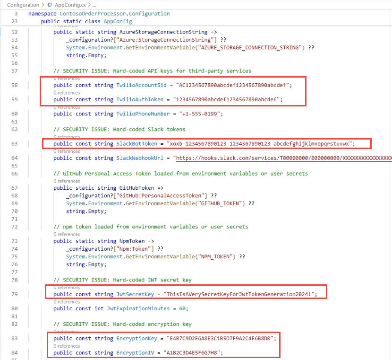Click line number 83 in the gutter
This screenshot has width=392, height=360.
15,338
